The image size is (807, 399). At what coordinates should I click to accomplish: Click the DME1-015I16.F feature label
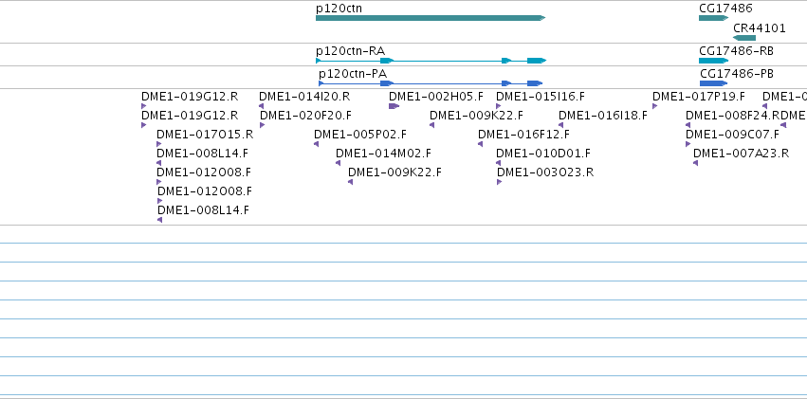pyautogui.click(x=541, y=96)
